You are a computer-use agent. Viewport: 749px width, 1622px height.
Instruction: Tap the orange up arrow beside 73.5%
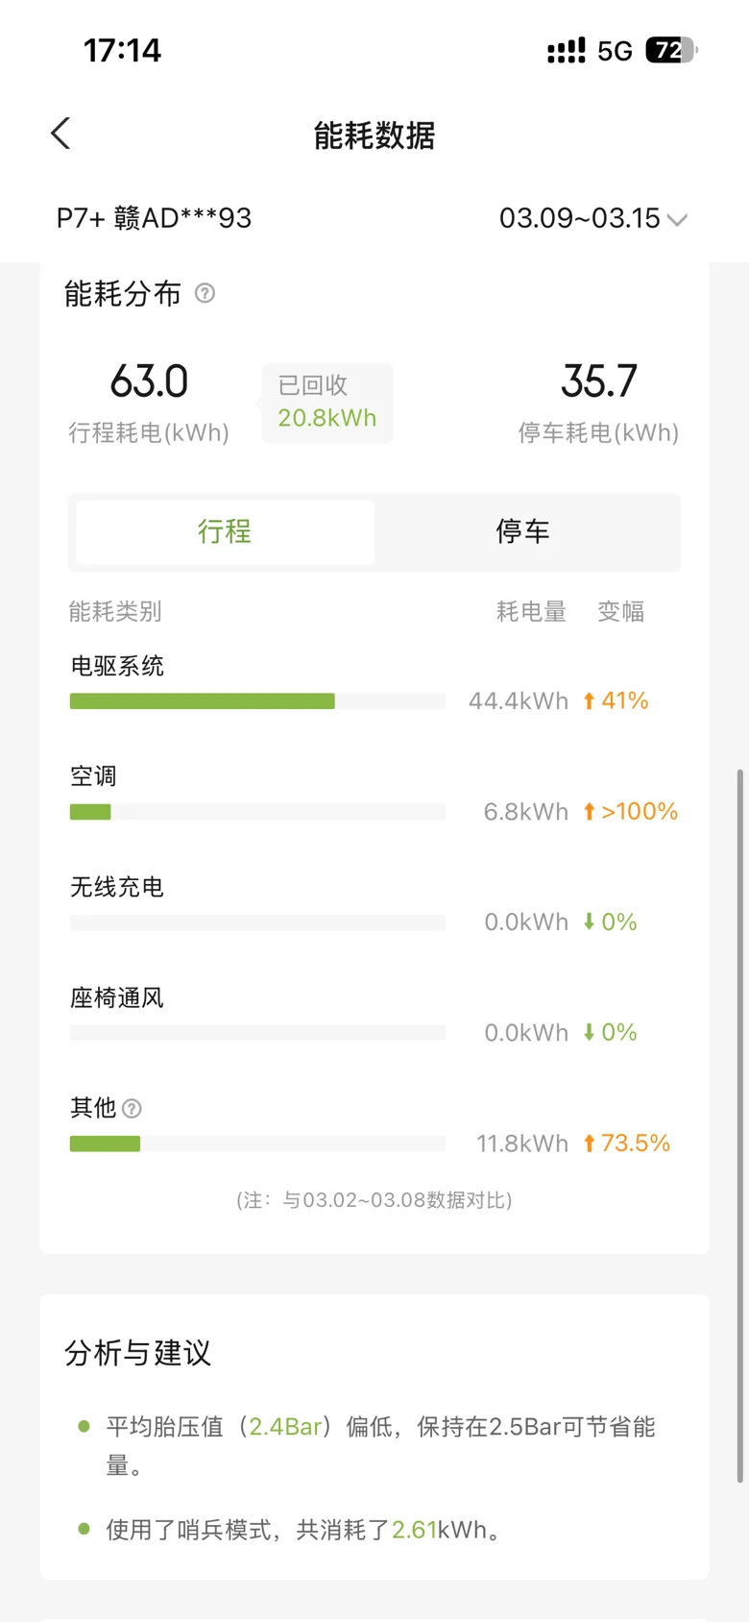589,1143
